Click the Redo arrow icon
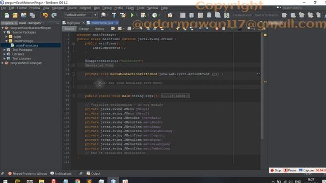Image resolution: width=326 pixels, height=183 pixels. click(x=54, y=15)
